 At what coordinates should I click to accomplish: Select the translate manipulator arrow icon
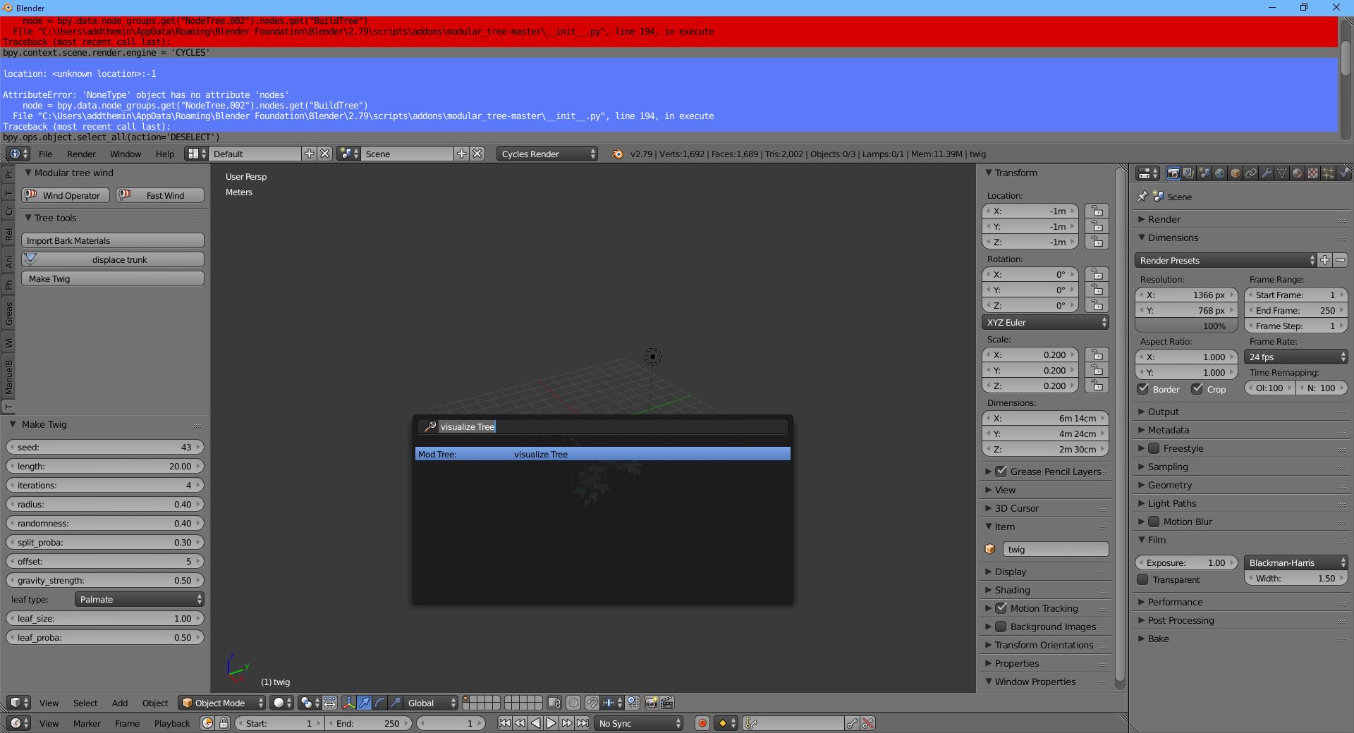(x=364, y=703)
